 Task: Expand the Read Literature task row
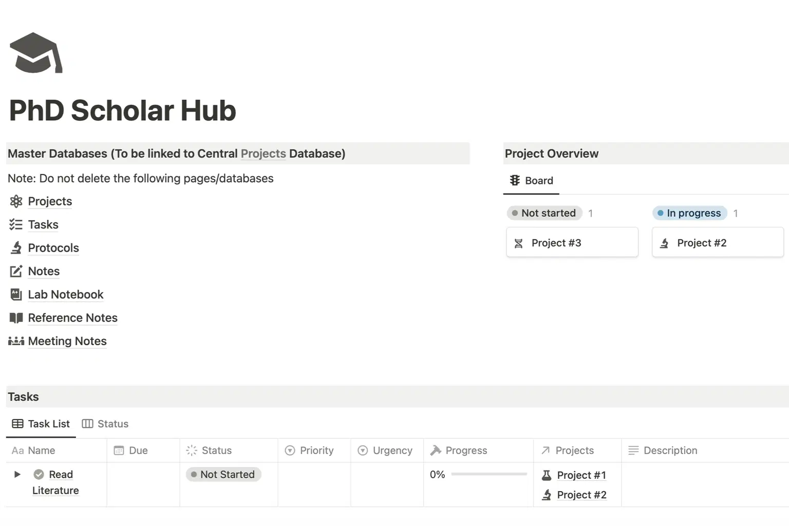17,475
